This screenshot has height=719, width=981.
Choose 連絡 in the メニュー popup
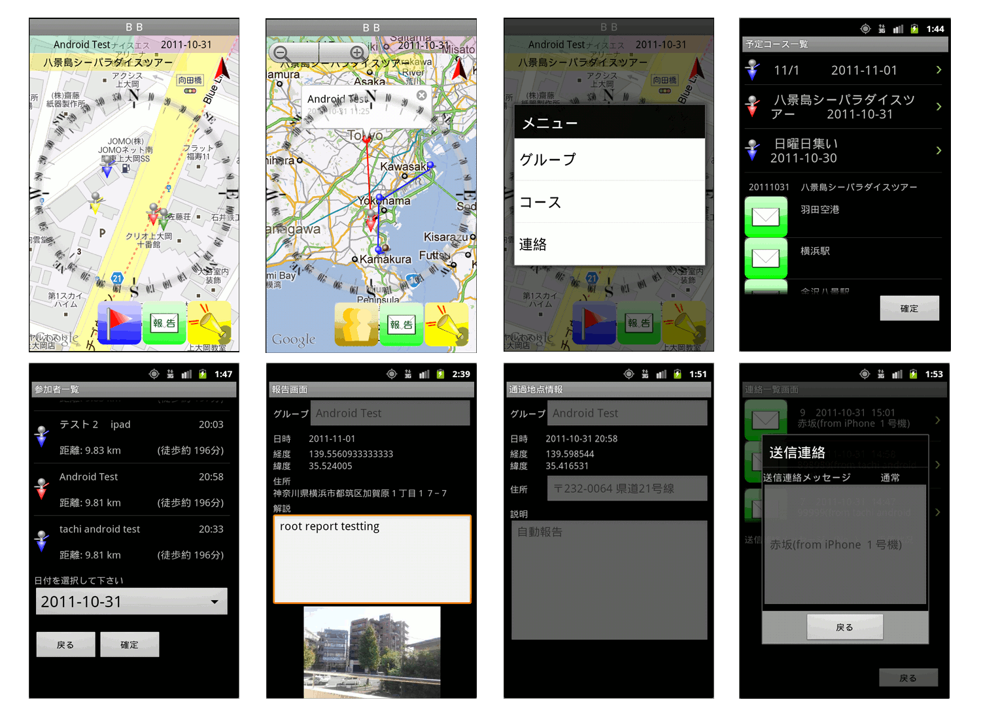[x=610, y=244]
